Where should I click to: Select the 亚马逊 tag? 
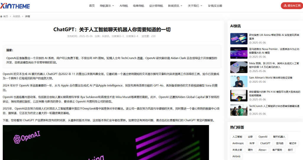click(280, 143)
